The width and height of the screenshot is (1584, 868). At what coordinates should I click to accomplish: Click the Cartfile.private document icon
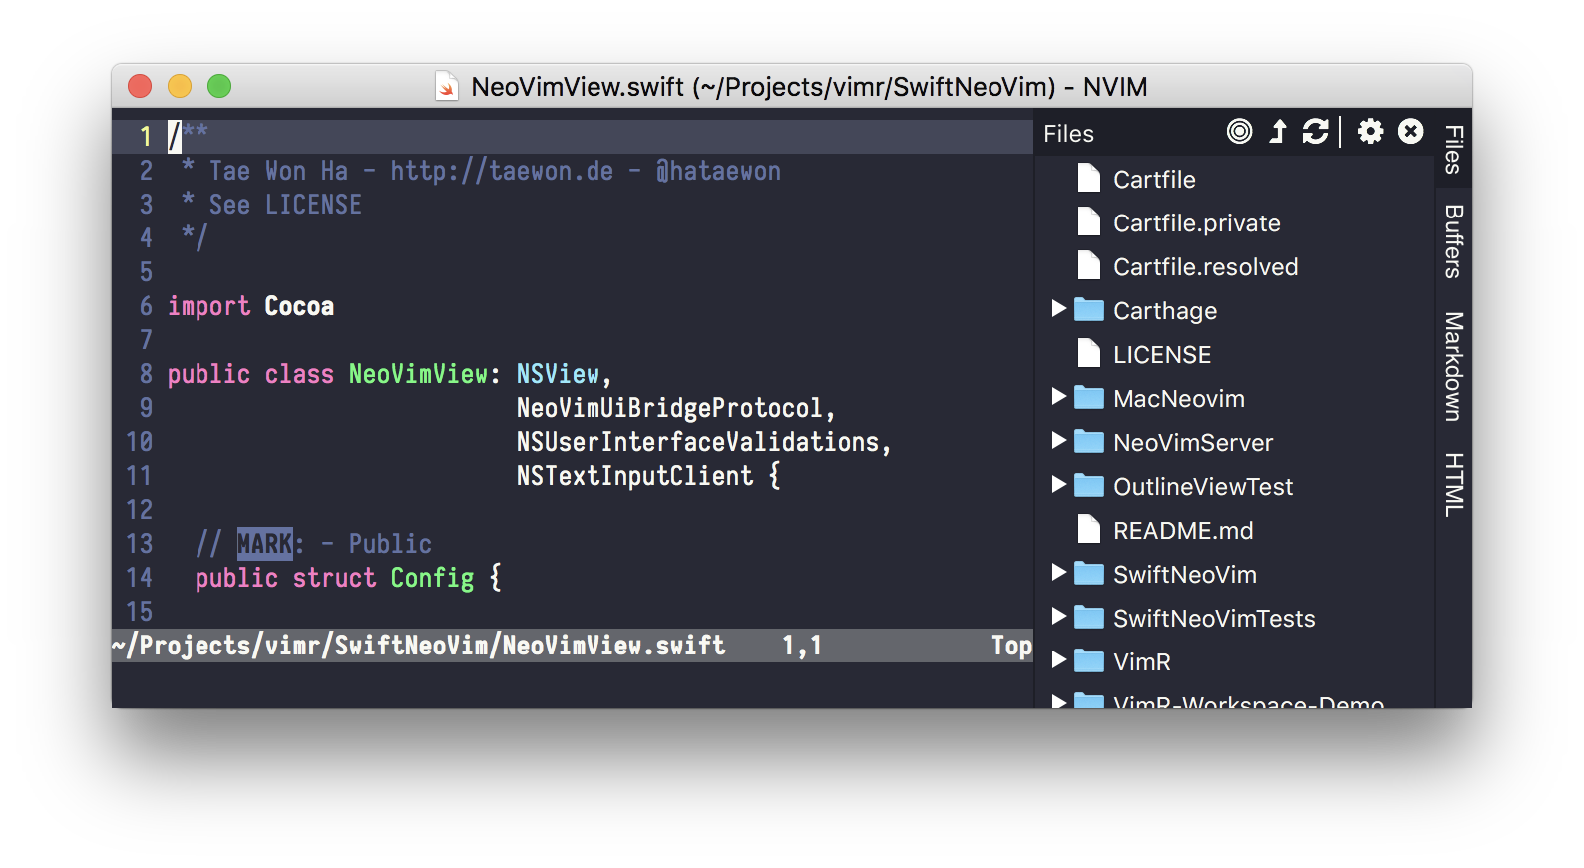tap(1089, 222)
